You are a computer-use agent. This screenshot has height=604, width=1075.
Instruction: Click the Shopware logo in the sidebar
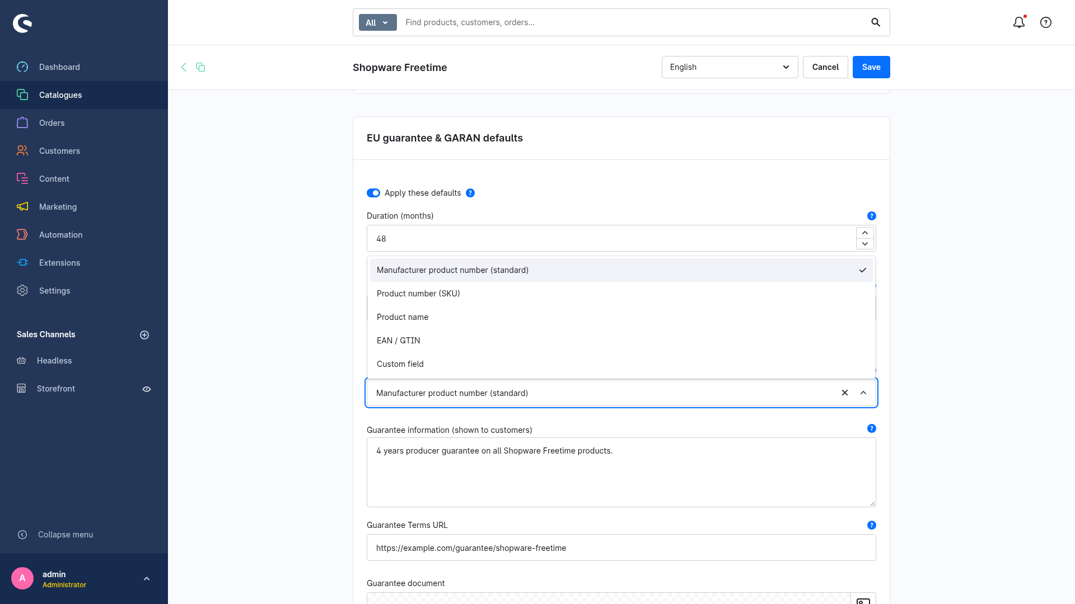pyautogui.click(x=22, y=23)
